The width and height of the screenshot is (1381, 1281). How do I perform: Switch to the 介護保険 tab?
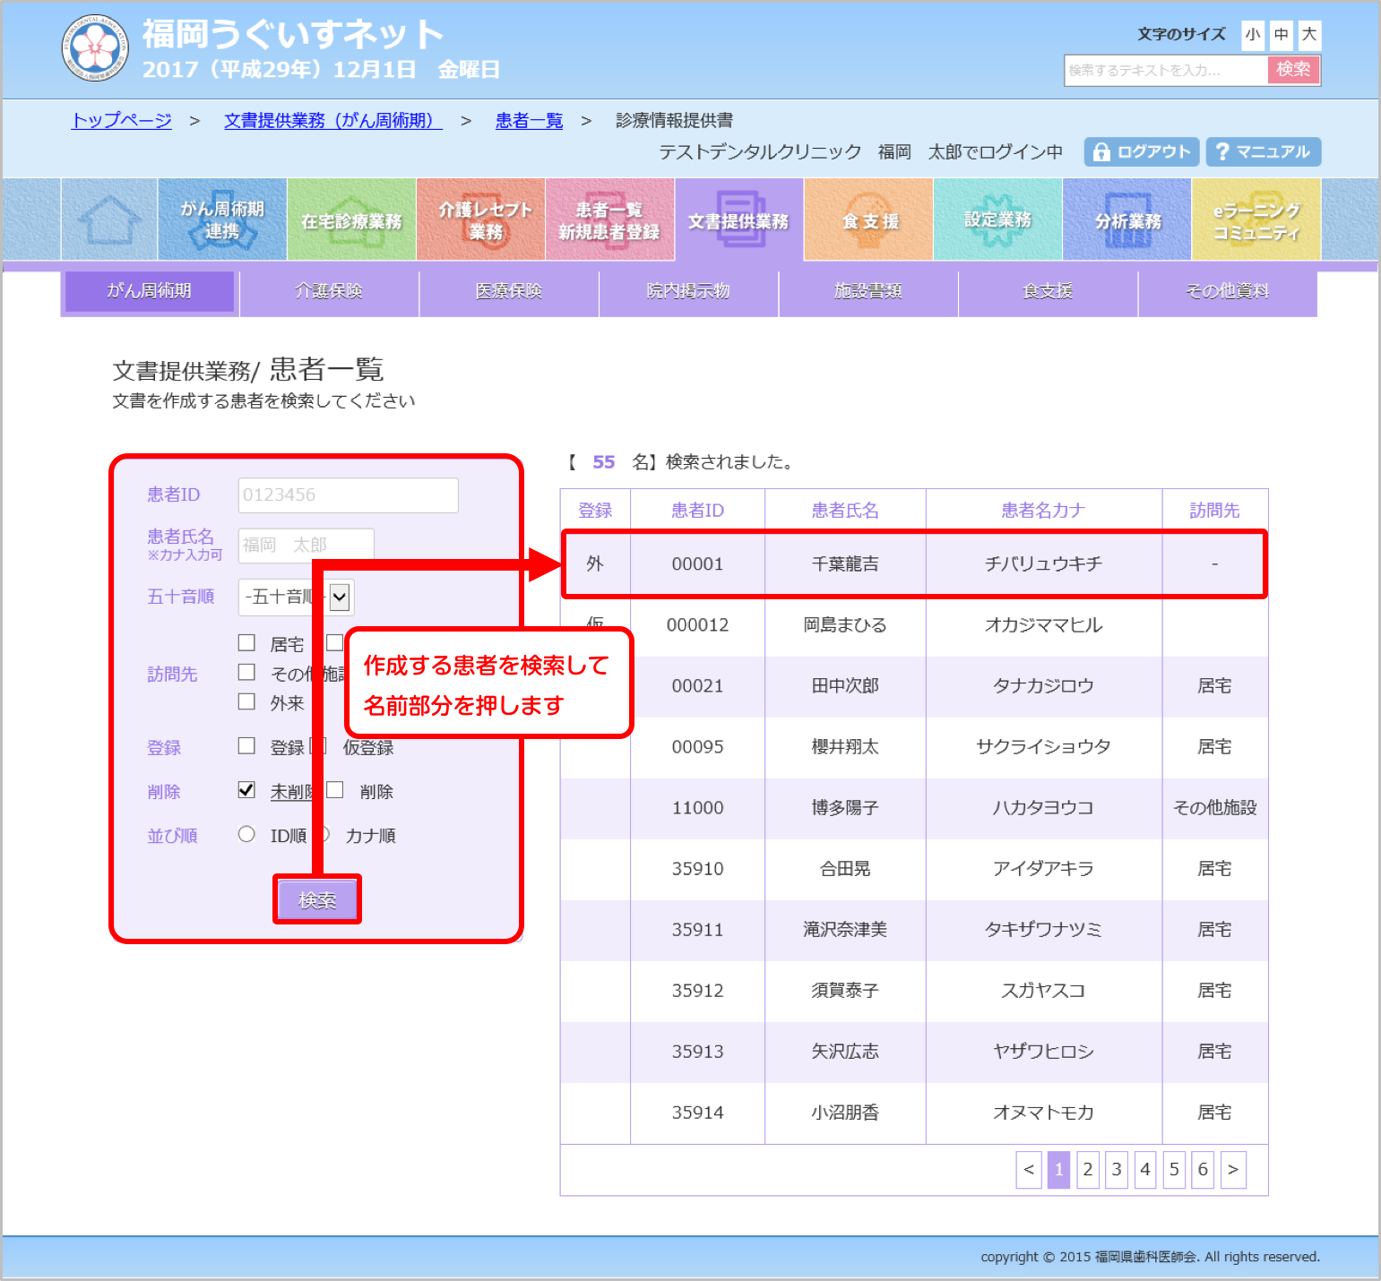(x=329, y=291)
